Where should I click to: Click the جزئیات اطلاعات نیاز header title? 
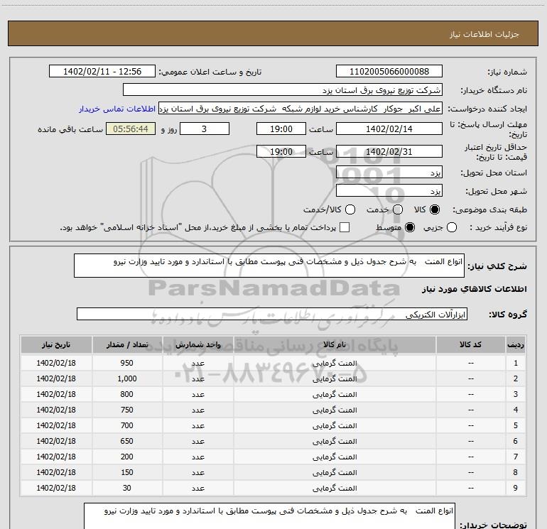pyautogui.click(x=484, y=34)
